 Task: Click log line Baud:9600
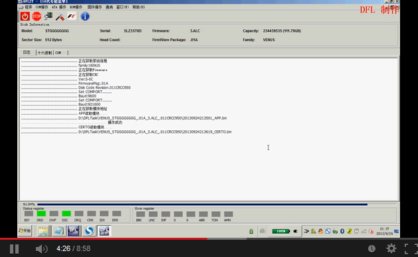pyautogui.click(x=87, y=96)
